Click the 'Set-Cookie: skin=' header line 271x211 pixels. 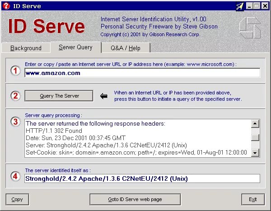coord(136,153)
